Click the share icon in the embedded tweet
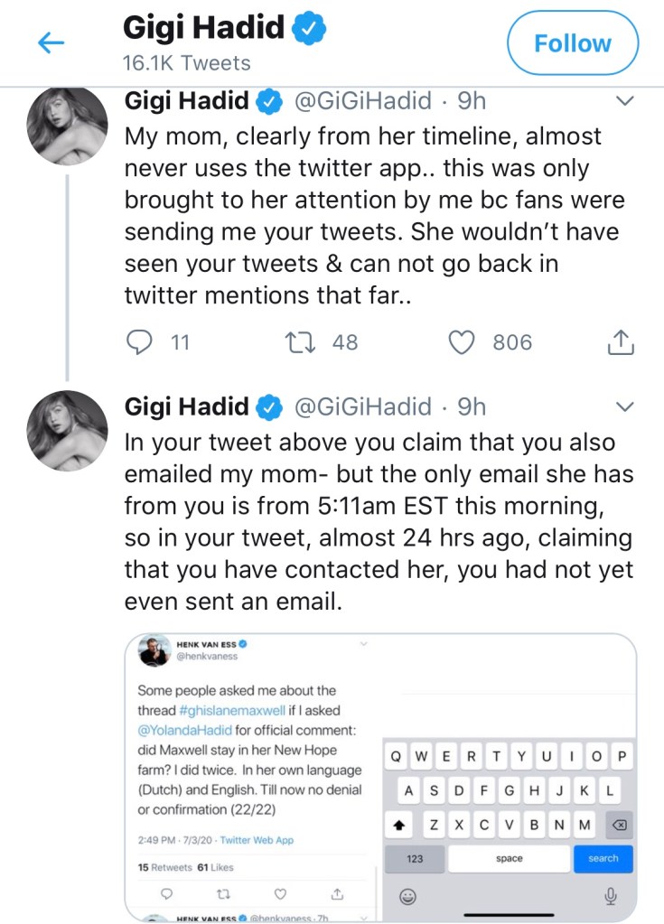 pos(336,893)
